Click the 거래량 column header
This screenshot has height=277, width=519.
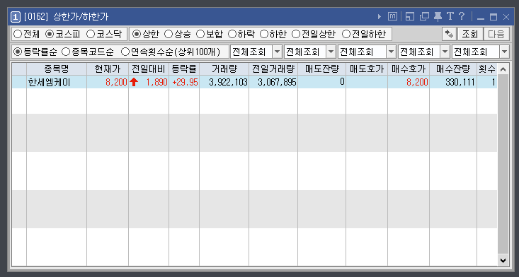224,69
